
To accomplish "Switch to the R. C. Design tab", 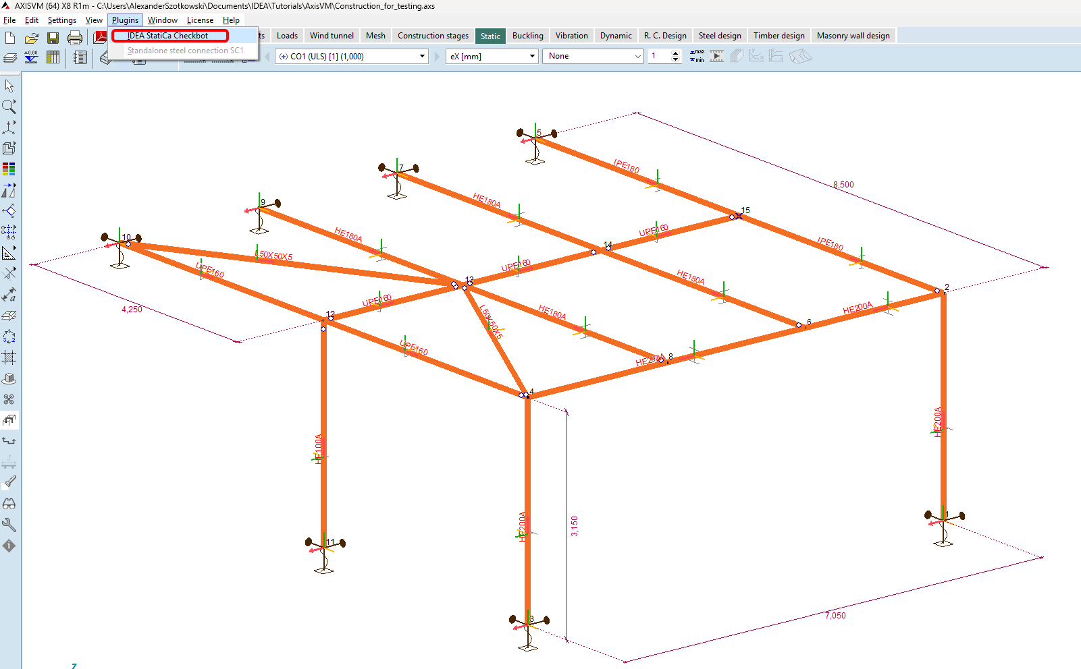I will coord(665,36).
